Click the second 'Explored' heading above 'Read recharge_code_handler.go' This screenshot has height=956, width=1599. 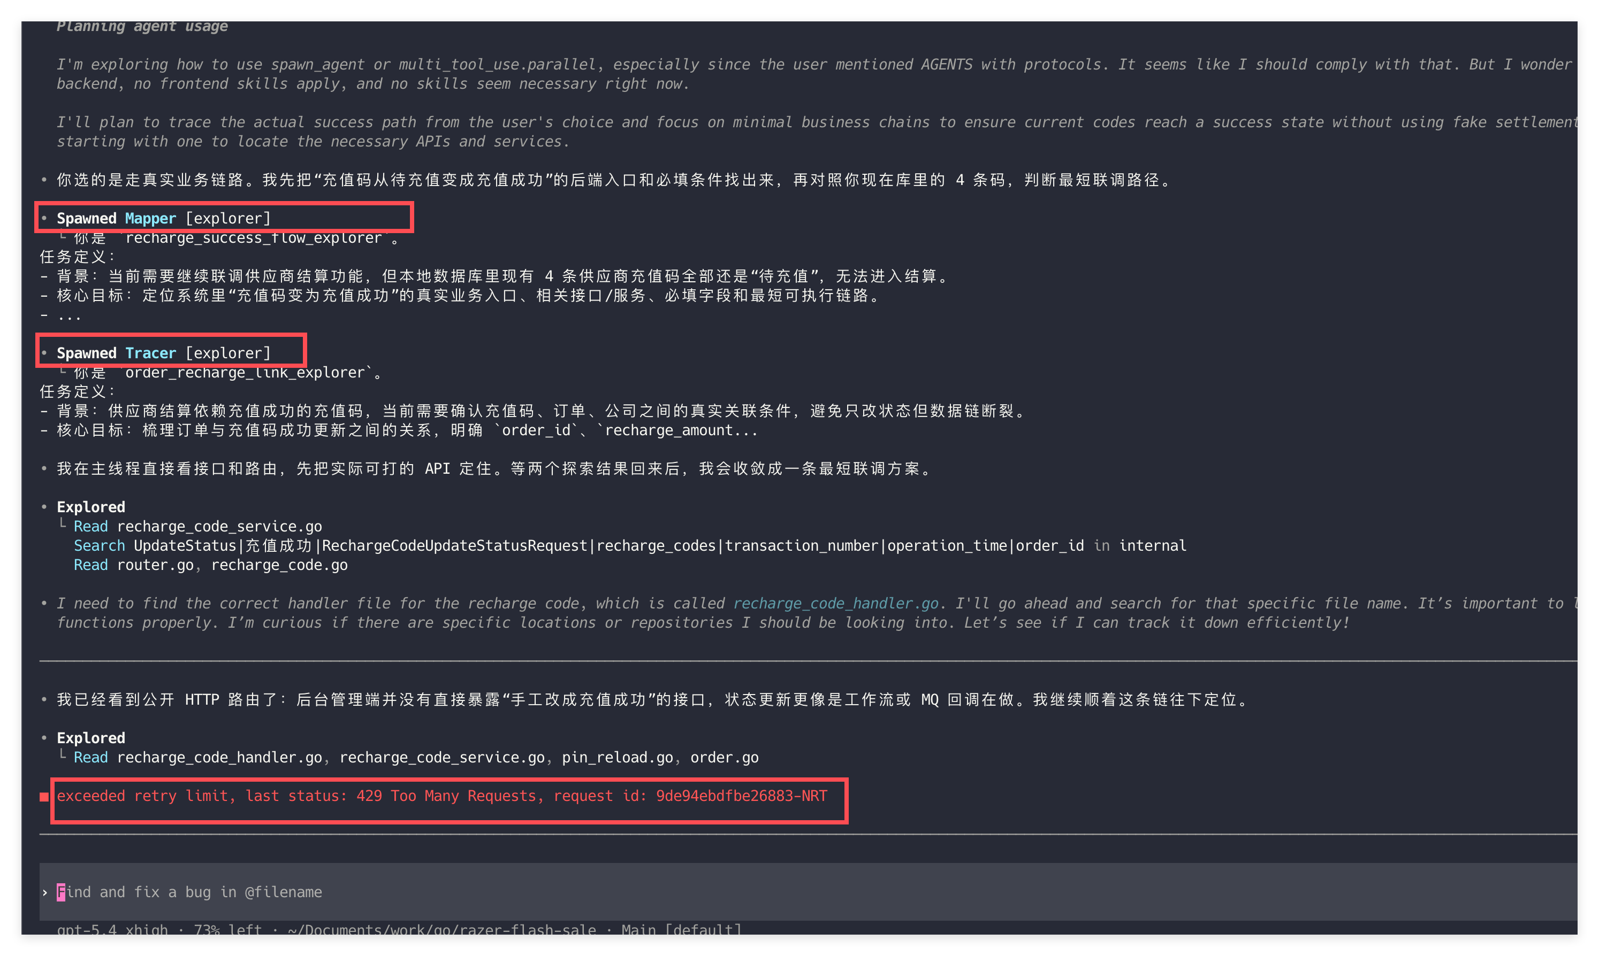pos(91,738)
